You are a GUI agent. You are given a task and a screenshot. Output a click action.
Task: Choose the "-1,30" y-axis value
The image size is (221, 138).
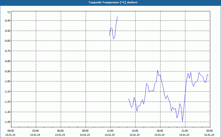[7, 112]
